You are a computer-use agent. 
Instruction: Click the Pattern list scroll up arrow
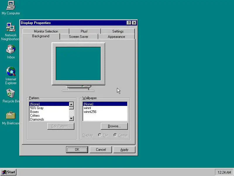pyautogui.click(x=71, y=104)
